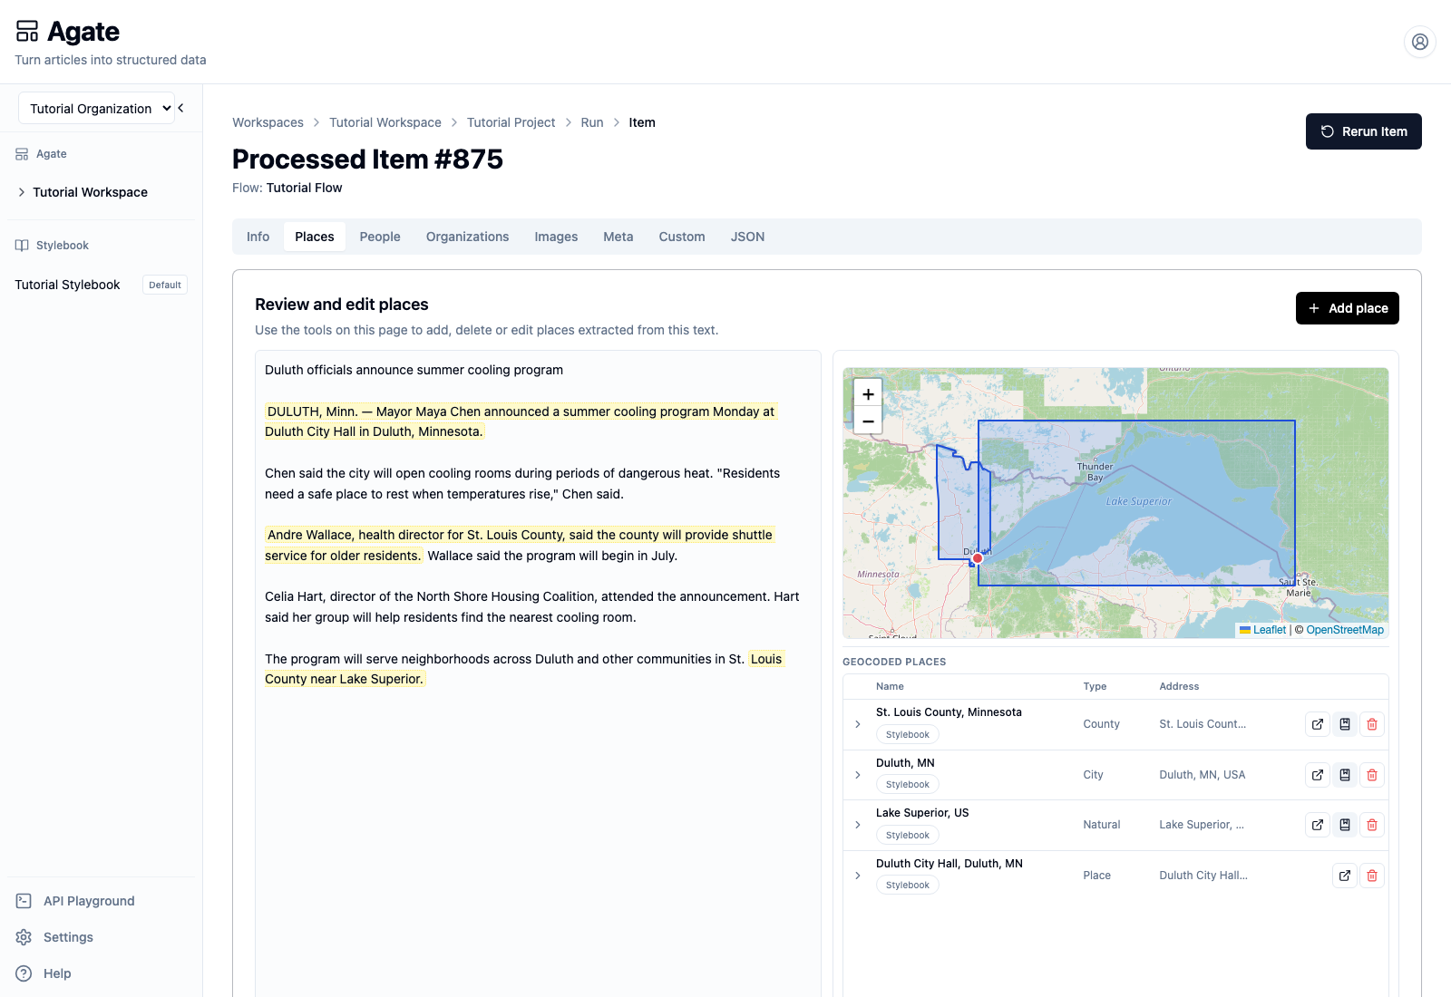
Task: Click the "Duluth, MN, USA" address cell
Action: pyautogui.click(x=1203, y=775)
